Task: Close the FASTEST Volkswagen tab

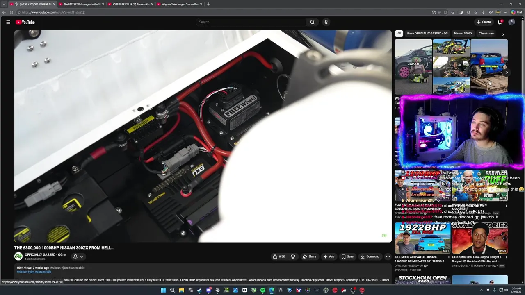Action: pyautogui.click(x=103, y=4)
